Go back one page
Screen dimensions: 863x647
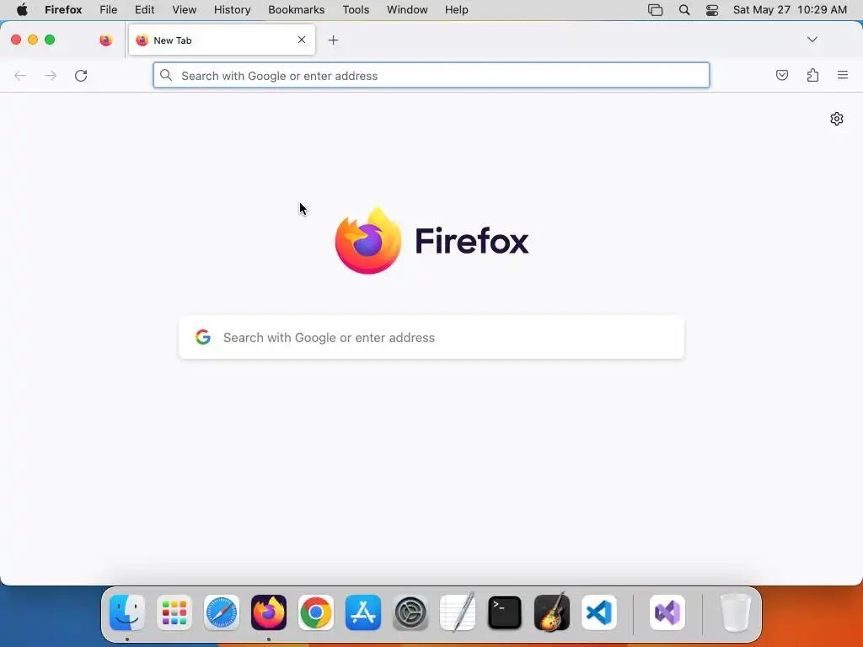pyautogui.click(x=20, y=75)
